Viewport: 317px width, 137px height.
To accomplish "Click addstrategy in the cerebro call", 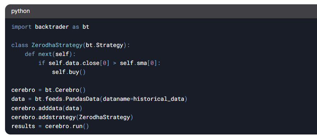I will pyautogui.click(x=57, y=117).
